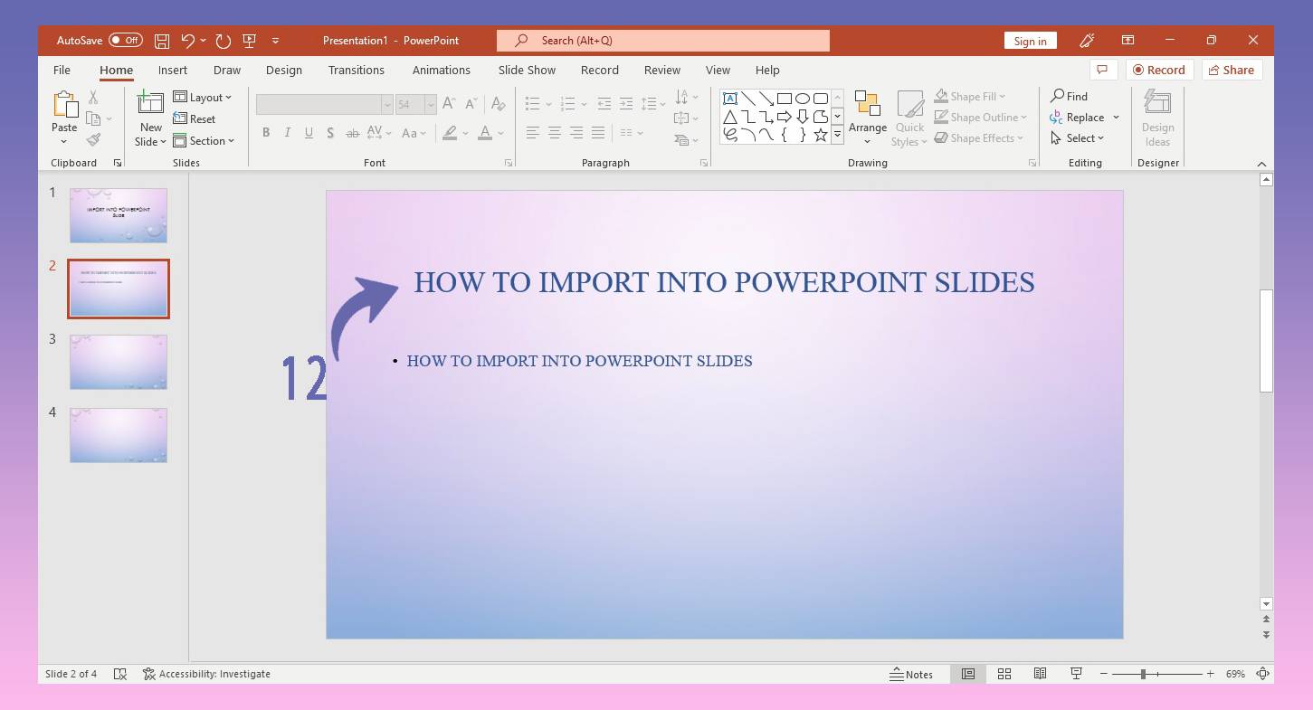
Task: Open the Animations tab
Action: [442, 70]
